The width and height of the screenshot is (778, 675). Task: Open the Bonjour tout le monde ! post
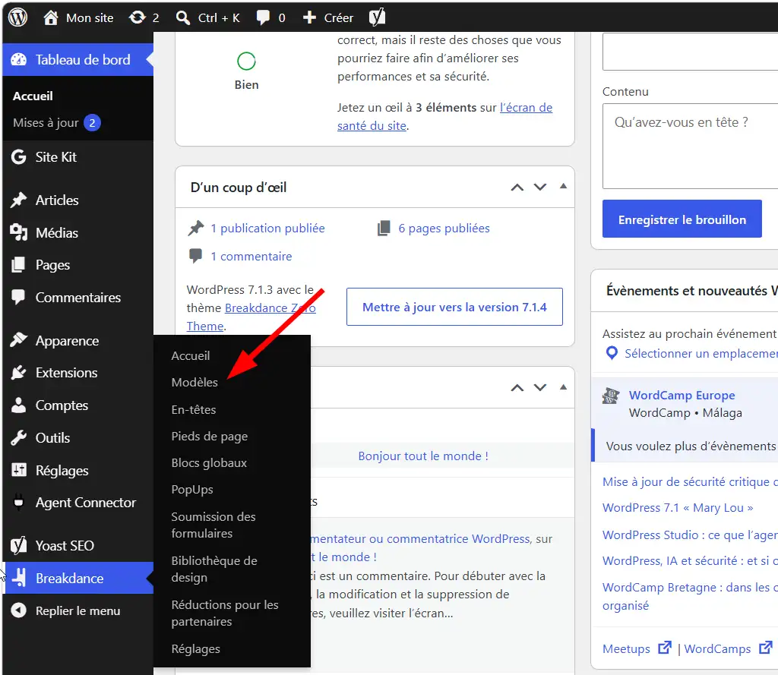click(423, 456)
